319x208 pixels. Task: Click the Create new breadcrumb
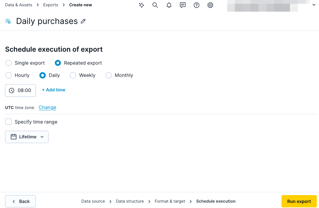(x=81, y=5)
